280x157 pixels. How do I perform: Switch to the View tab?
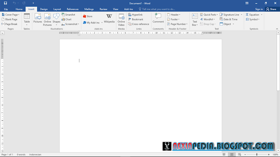pyautogui.click(x=115, y=9)
